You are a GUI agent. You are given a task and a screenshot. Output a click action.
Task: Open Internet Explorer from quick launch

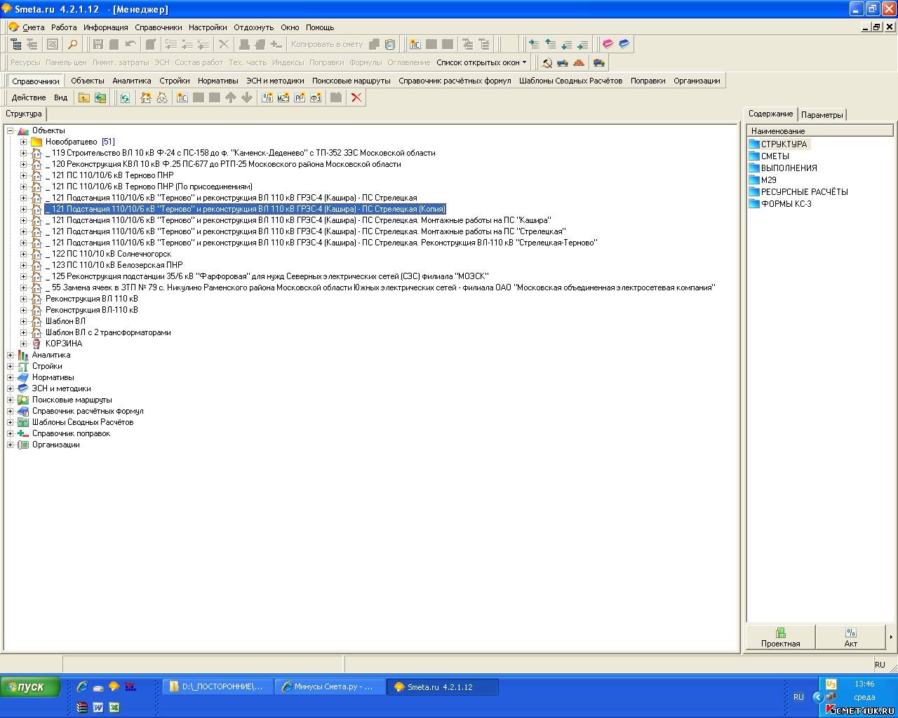pyautogui.click(x=82, y=687)
